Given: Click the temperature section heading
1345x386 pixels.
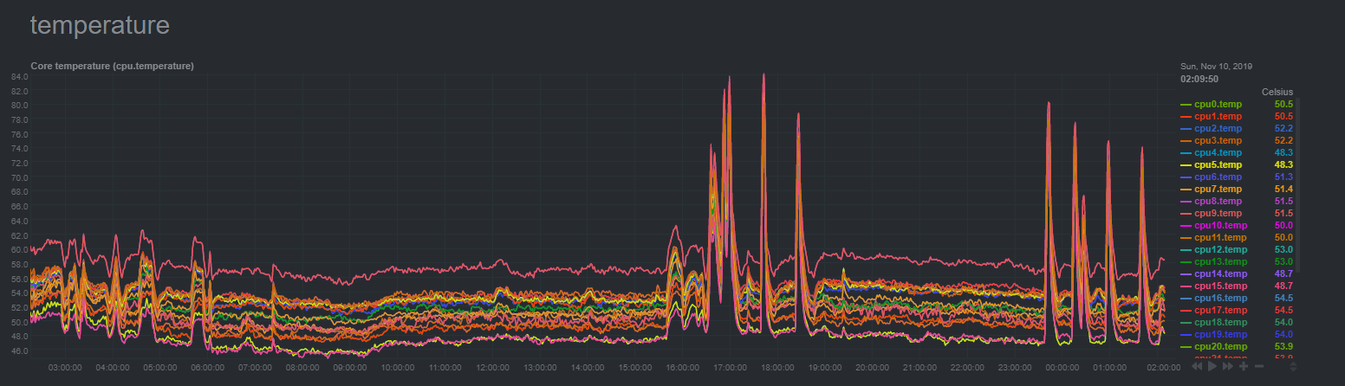Looking at the screenshot, I should tap(100, 25).
